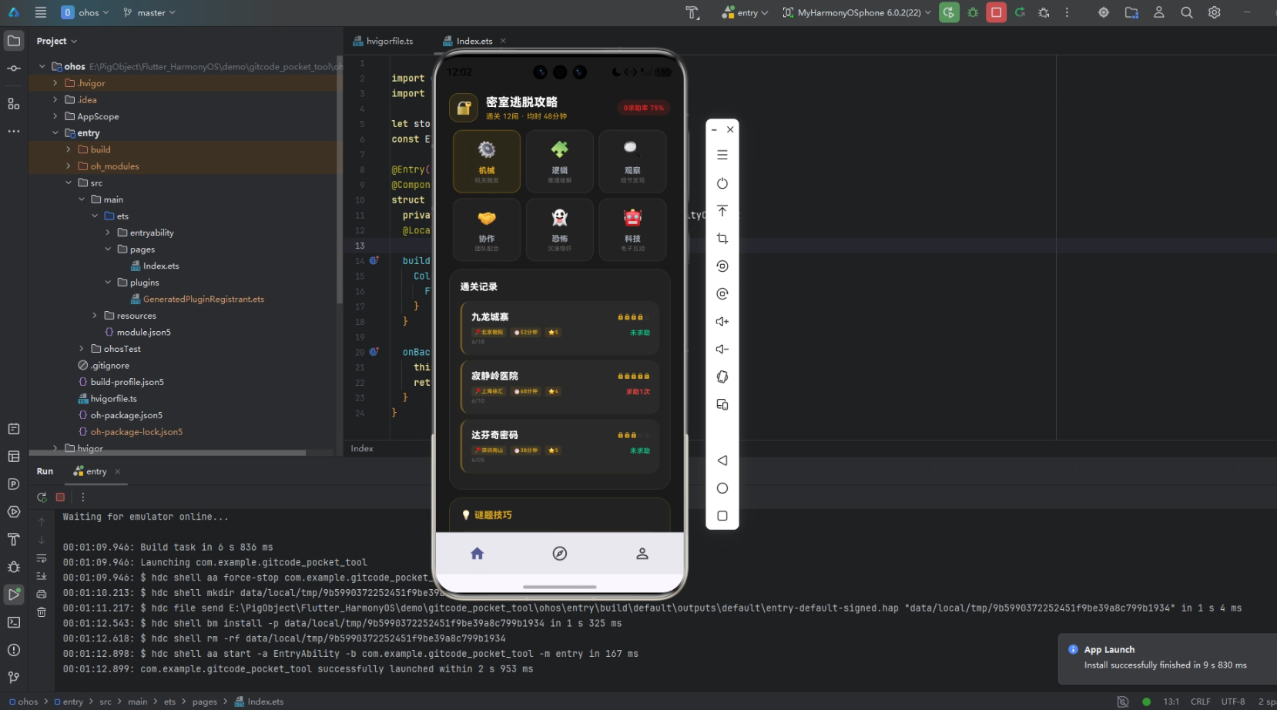Toggle soft-wrap in the Run console

pos(42,558)
